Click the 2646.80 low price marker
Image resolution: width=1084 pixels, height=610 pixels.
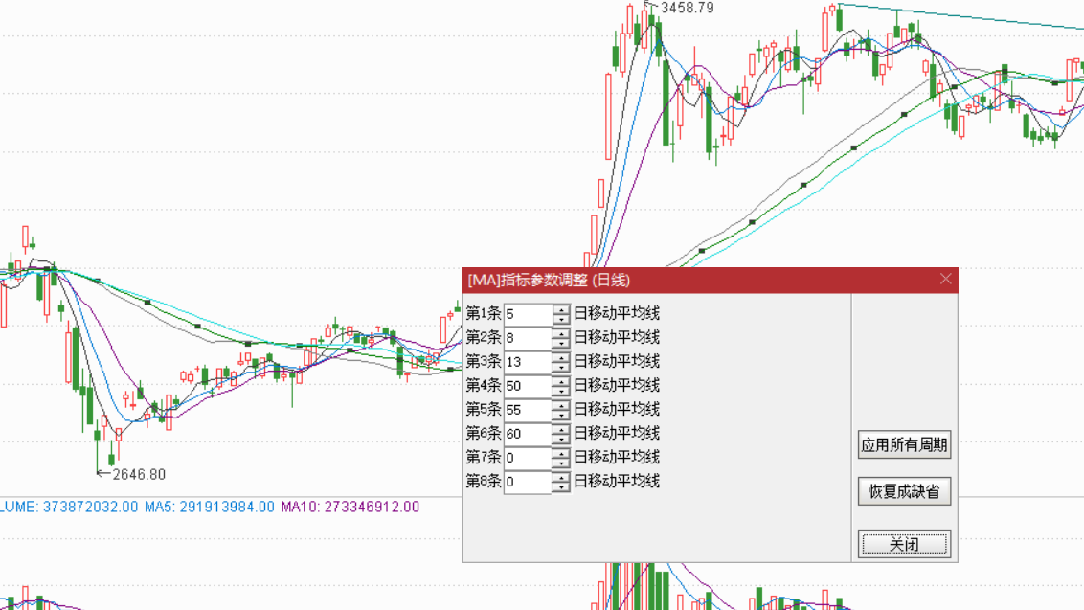click(138, 474)
